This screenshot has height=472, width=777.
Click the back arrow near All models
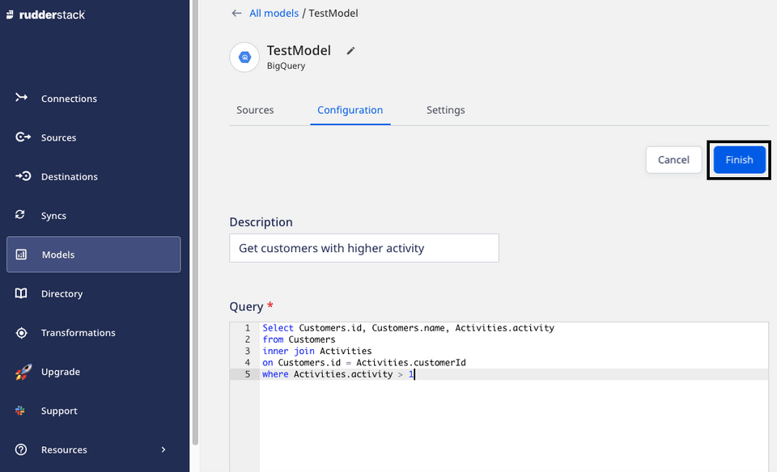point(236,13)
